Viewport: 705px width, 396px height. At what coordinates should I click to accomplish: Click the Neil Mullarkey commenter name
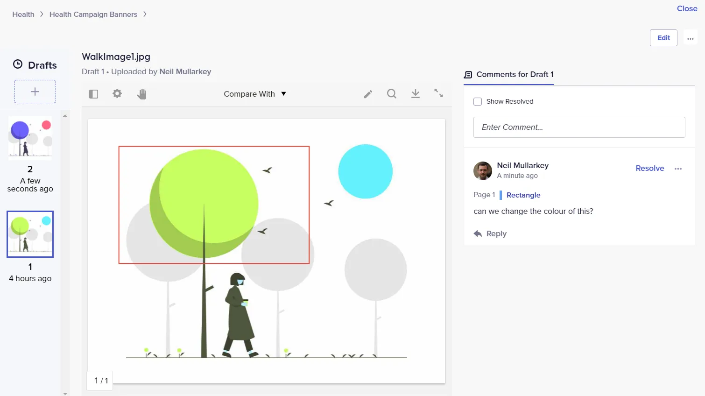[x=522, y=165]
